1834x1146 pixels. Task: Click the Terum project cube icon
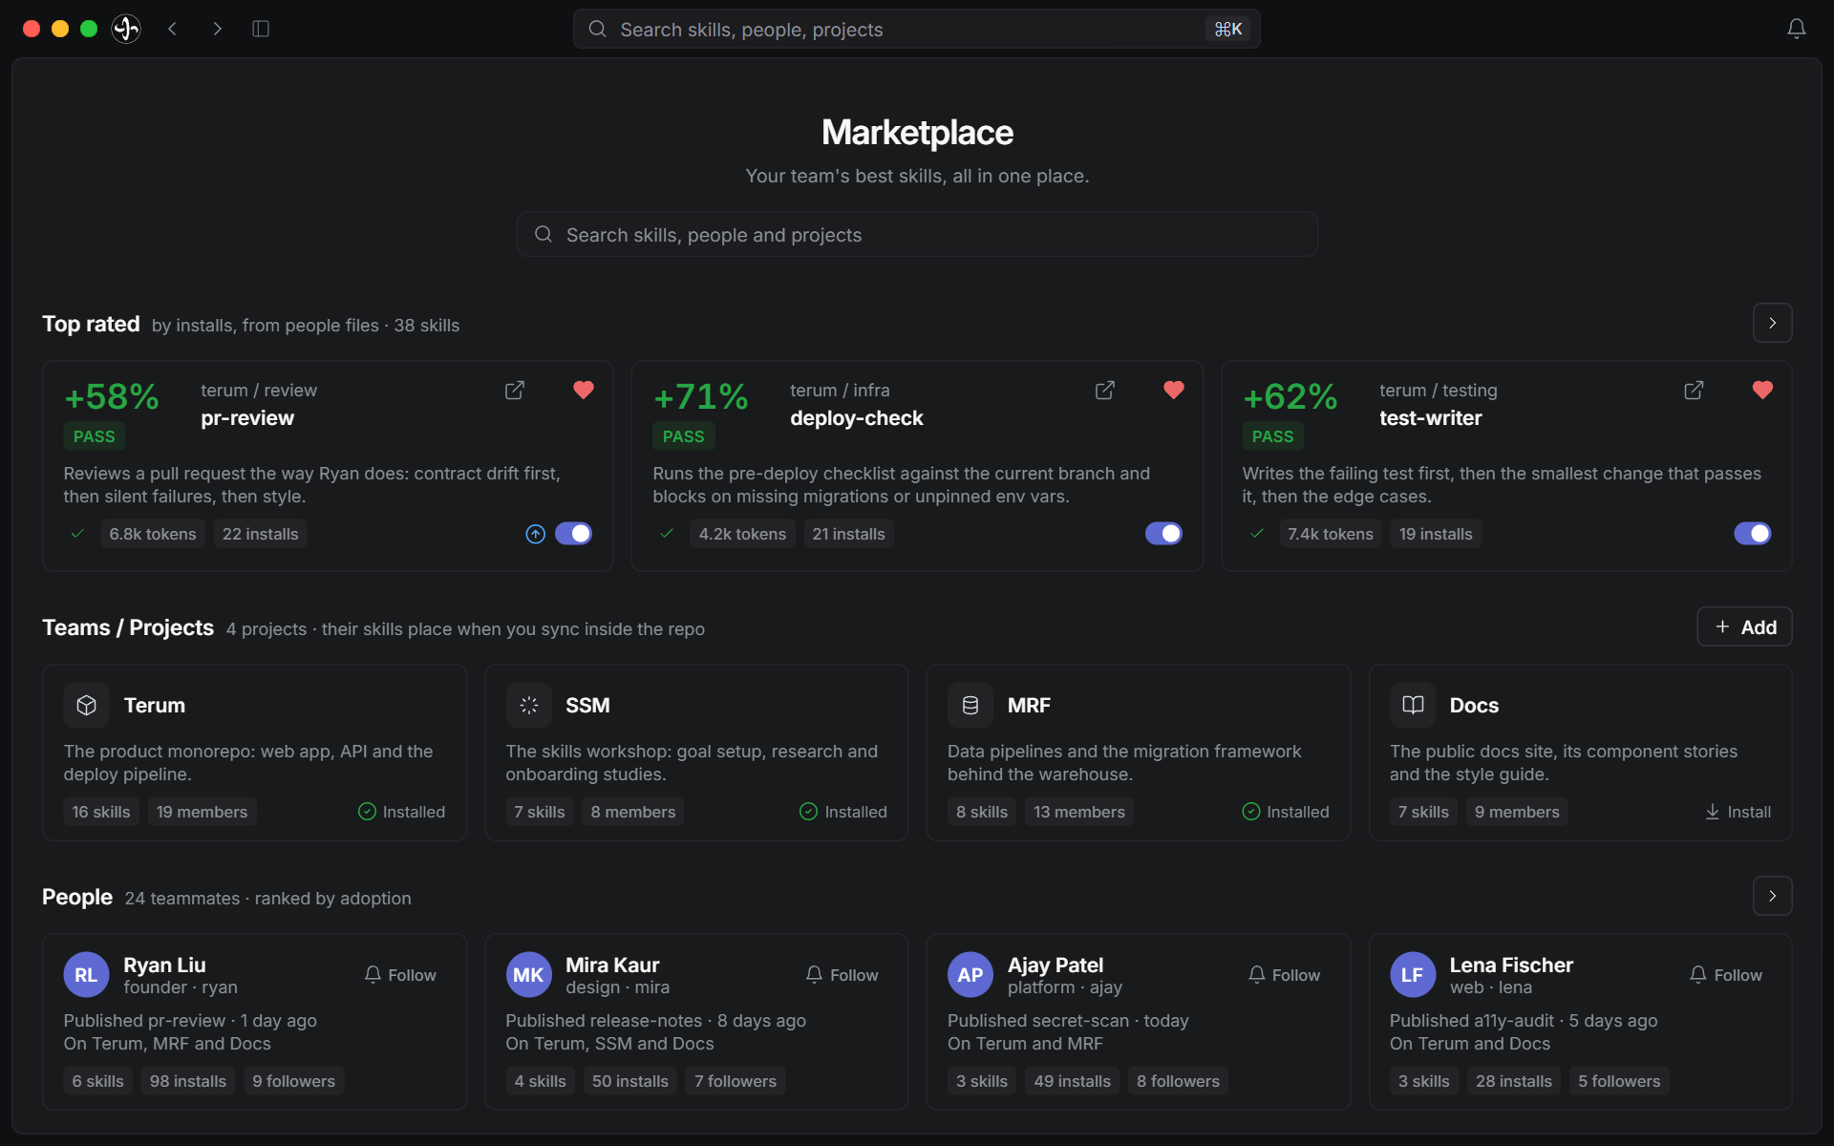click(86, 705)
